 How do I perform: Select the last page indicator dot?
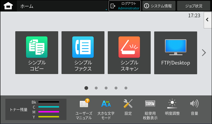126,88
